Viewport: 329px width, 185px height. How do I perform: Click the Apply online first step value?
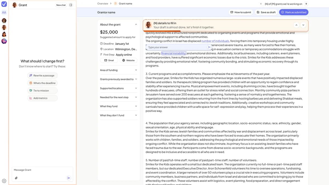coord(124,55)
